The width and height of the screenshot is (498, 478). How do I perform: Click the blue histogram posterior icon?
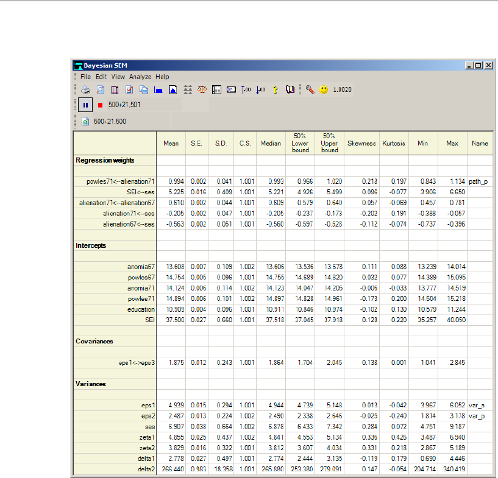158,90
